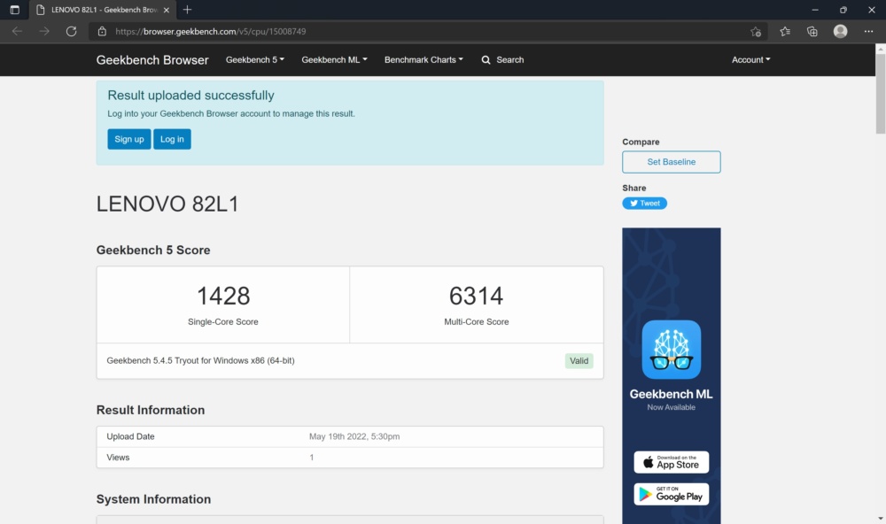The height and width of the screenshot is (524, 886).
Task: Click the Views label row
Action: 350,458
